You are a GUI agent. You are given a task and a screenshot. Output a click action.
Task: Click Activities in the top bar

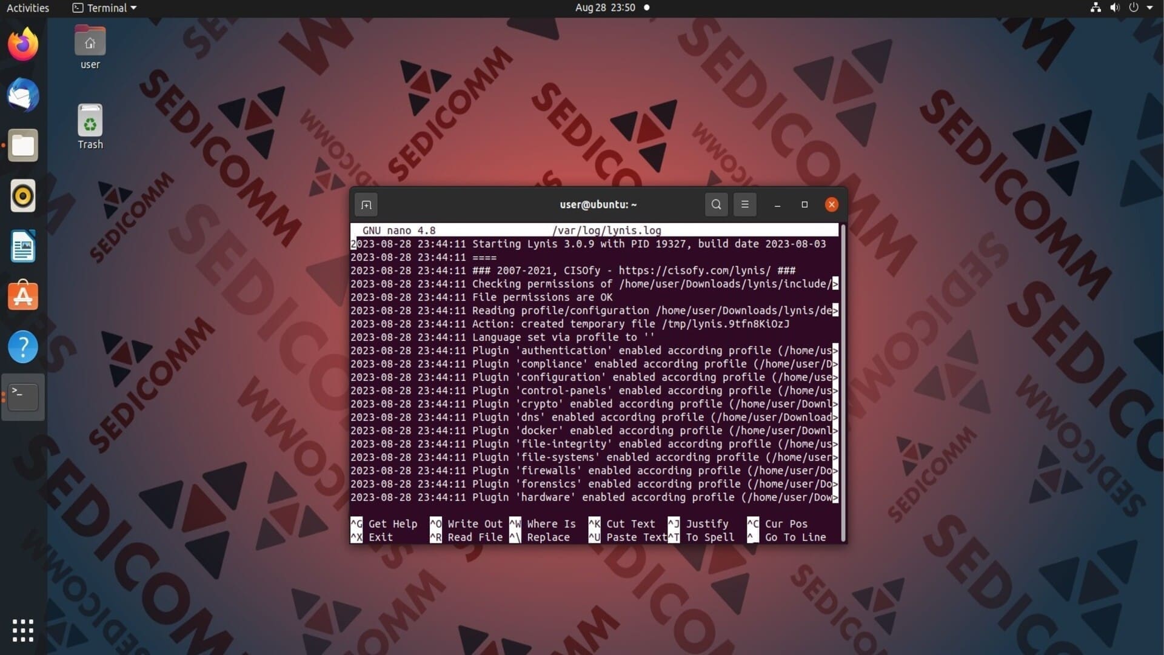pyautogui.click(x=28, y=8)
